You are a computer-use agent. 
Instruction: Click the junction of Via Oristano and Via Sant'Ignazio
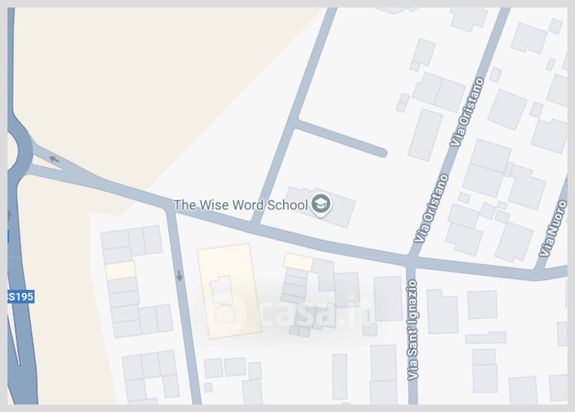[411, 261]
